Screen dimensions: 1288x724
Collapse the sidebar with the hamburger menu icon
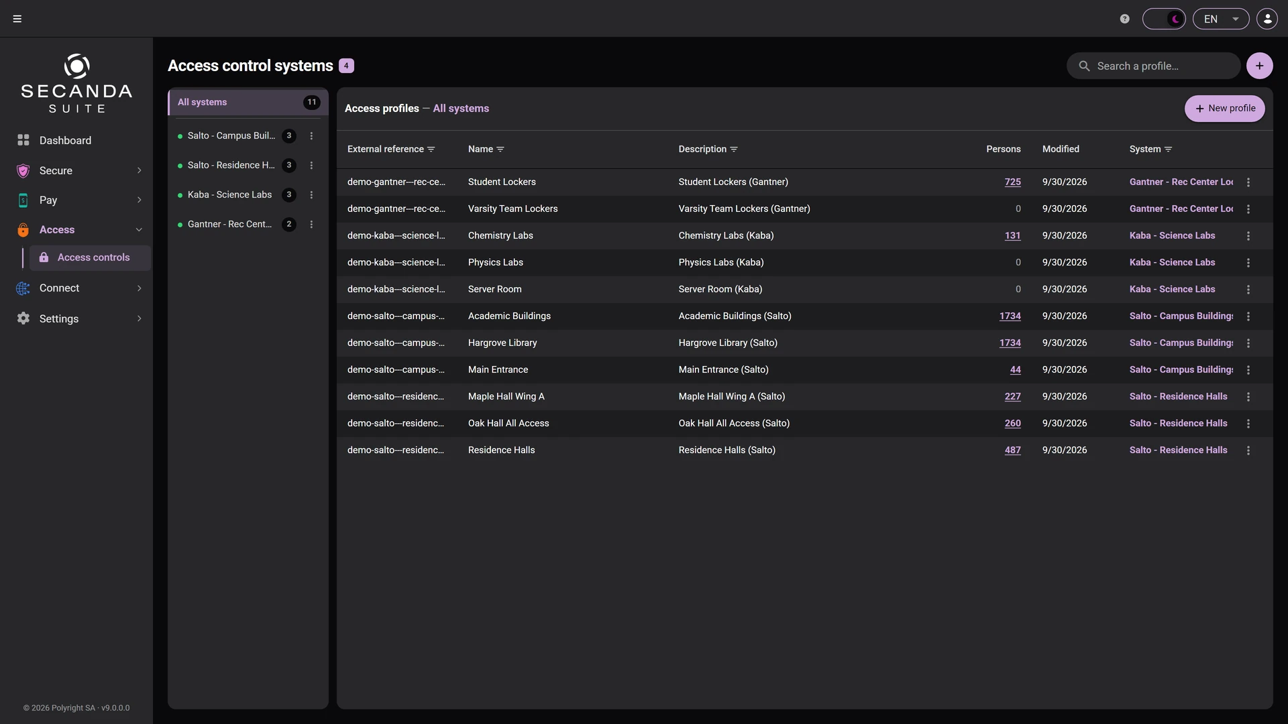[x=17, y=19]
